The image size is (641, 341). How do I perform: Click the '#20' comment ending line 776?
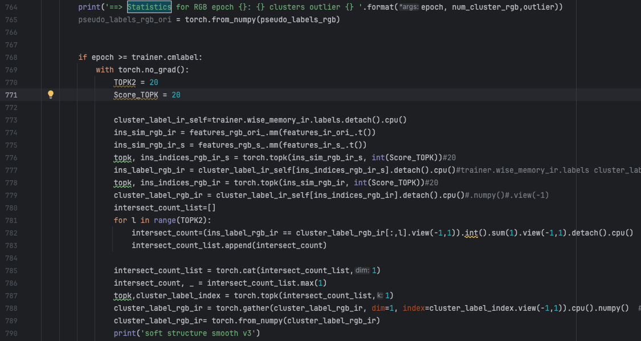click(450, 157)
